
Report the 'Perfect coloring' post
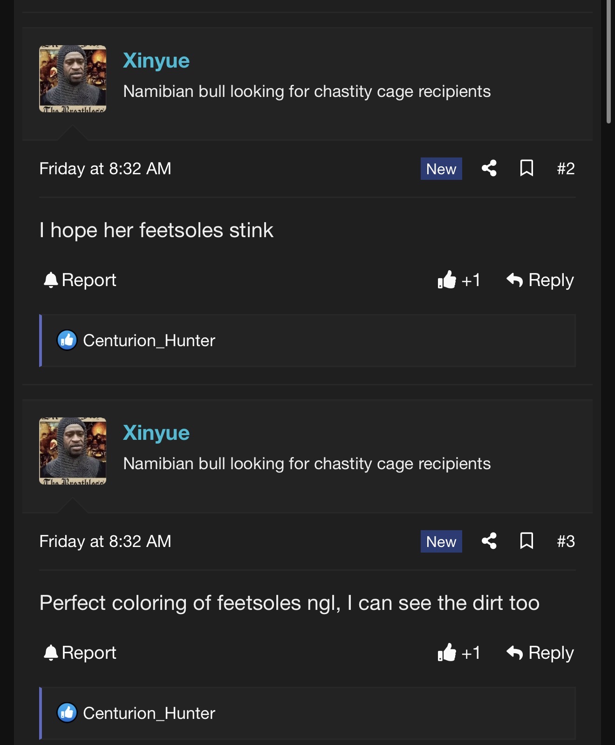[80, 653]
